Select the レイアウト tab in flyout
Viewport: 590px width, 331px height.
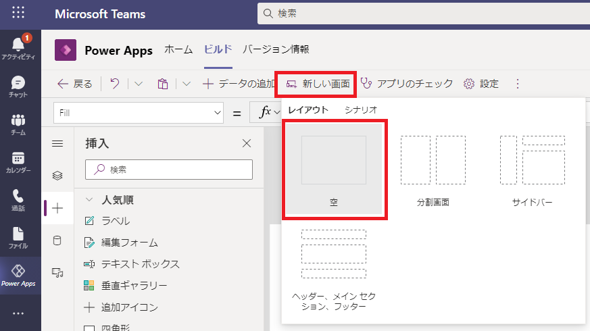308,110
